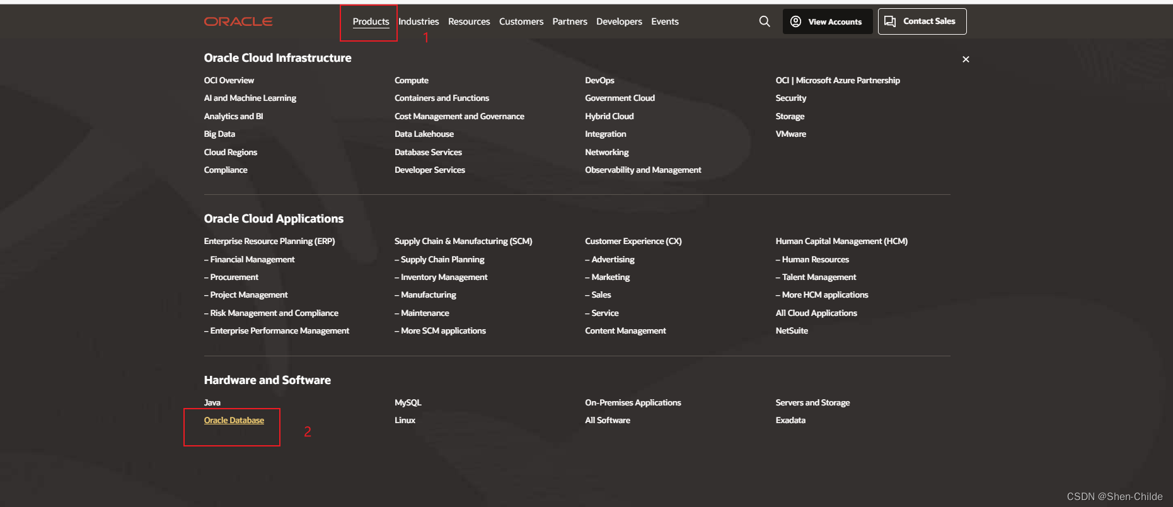Viewport: 1173px width, 507px height.
Task: Open the Java link
Action: click(212, 402)
